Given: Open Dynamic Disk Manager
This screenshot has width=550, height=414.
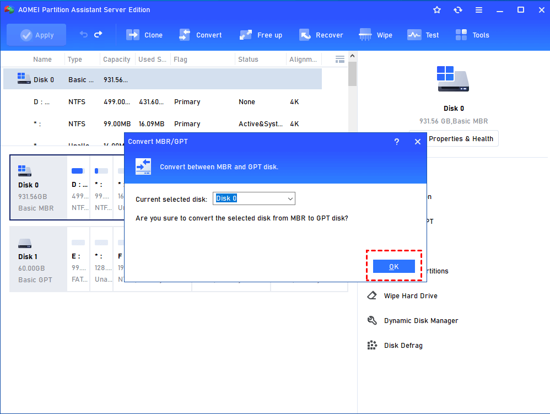Looking at the screenshot, I should click(421, 321).
